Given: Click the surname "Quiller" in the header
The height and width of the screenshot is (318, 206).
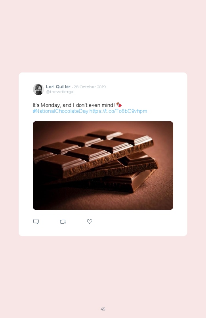Looking at the screenshot, I should click(x=63, y=87).
